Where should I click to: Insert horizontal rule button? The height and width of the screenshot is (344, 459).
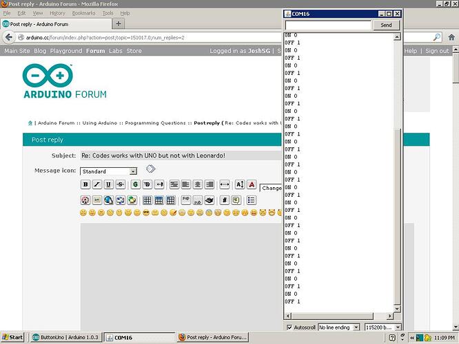[225, 184]
